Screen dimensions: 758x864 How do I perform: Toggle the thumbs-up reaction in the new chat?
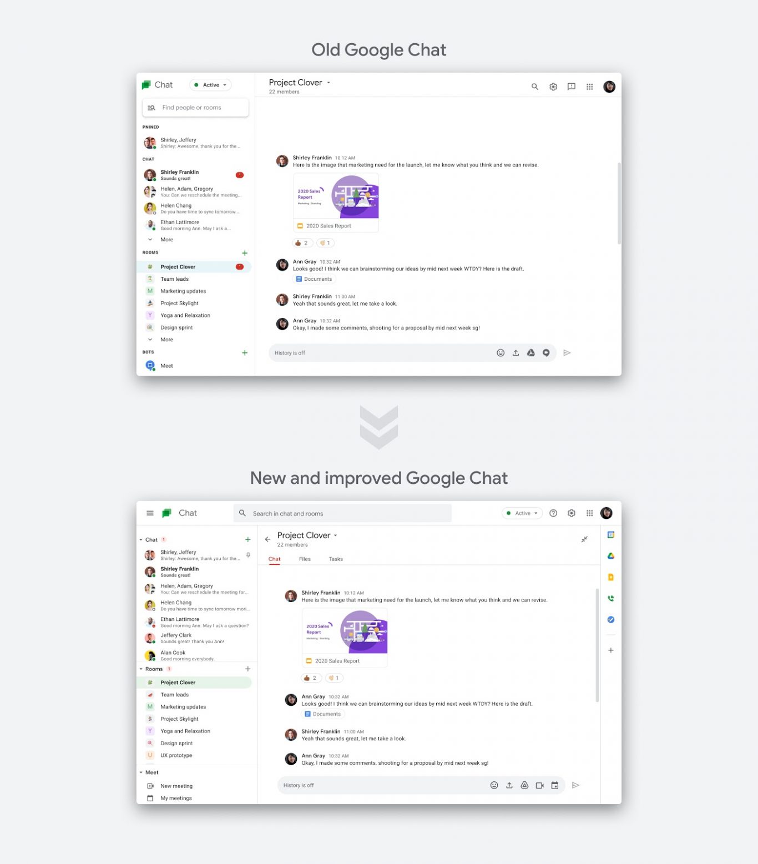point(311,678)
